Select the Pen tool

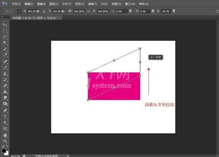pyautogui.click(x=5, y=110)
